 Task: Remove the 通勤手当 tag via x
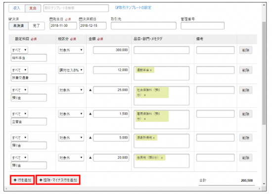pyautogui.click(x=151, y=70)
